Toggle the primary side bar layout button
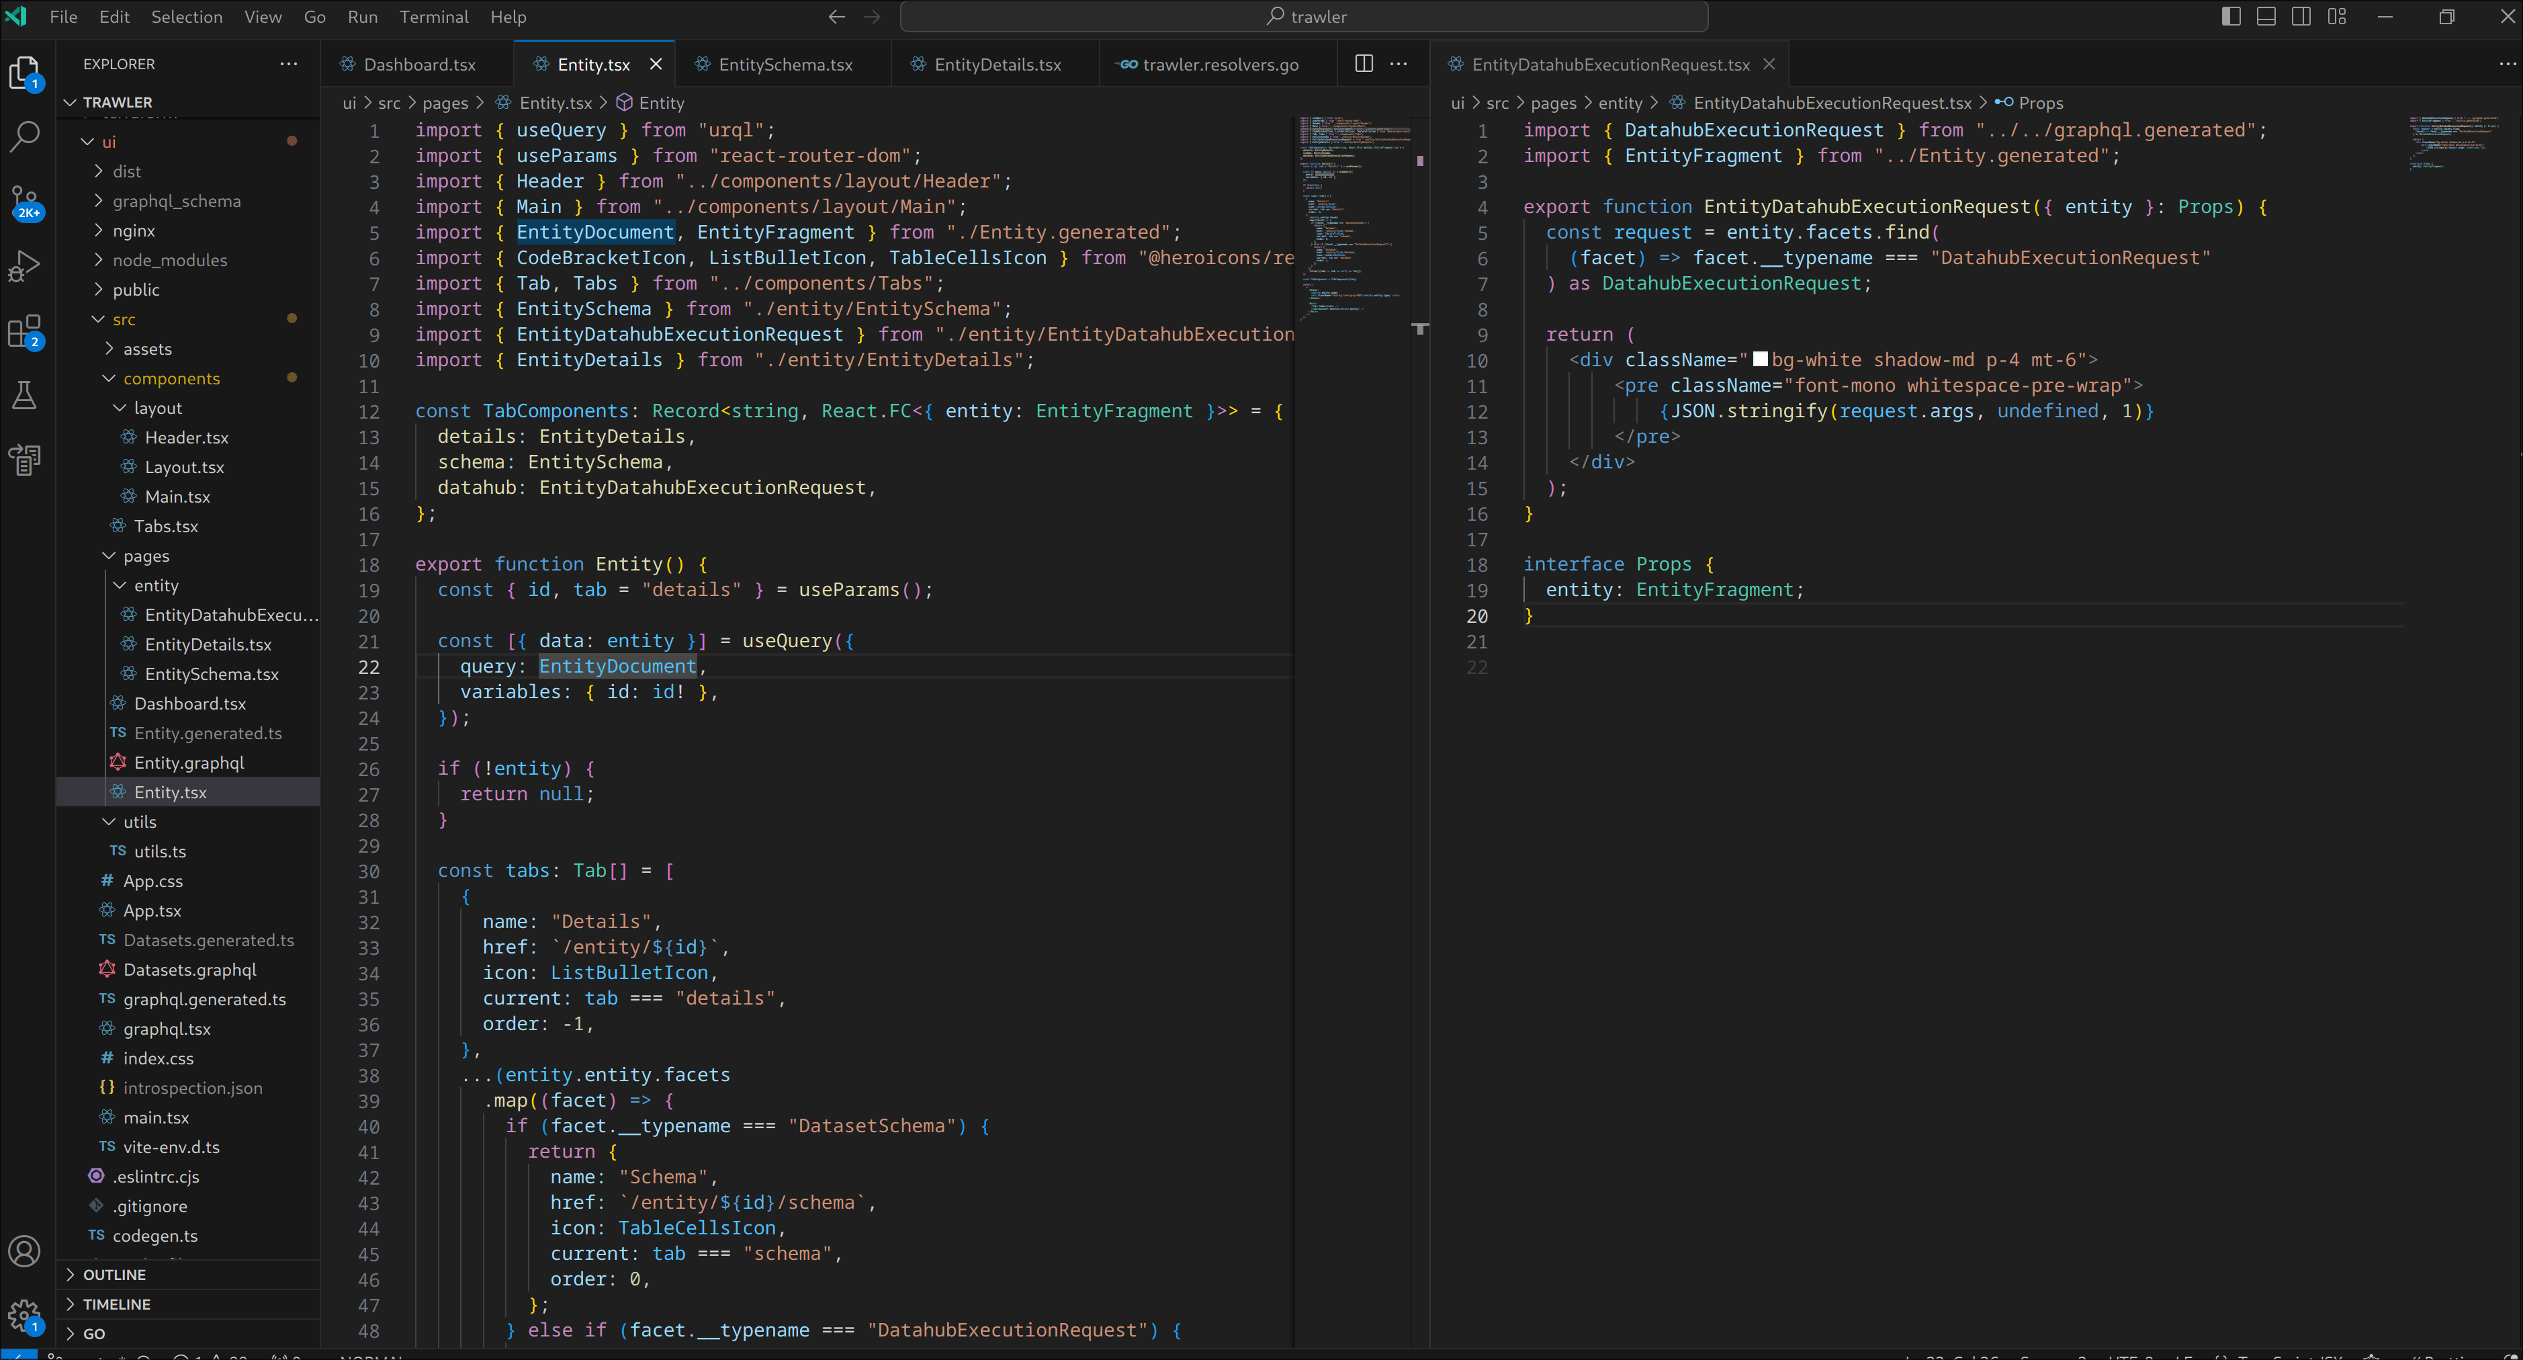 2231,17
